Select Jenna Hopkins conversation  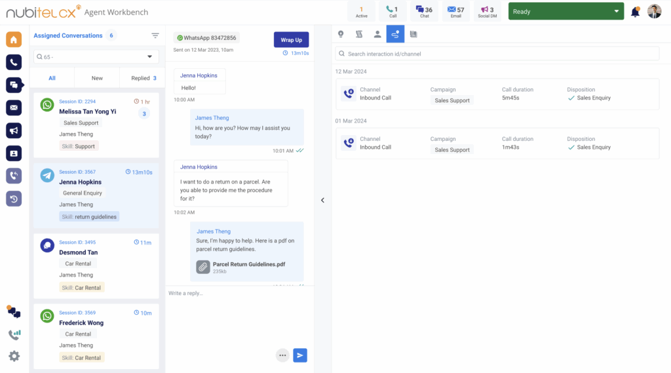96,196
